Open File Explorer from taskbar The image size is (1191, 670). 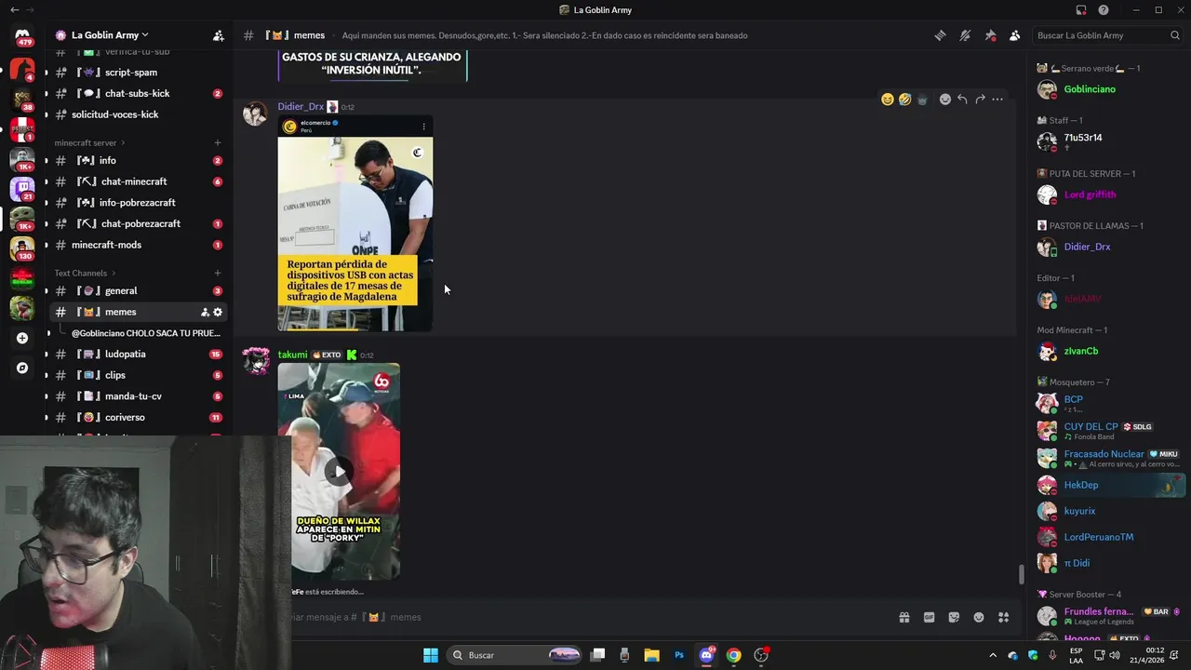click(x=651, y=655)
